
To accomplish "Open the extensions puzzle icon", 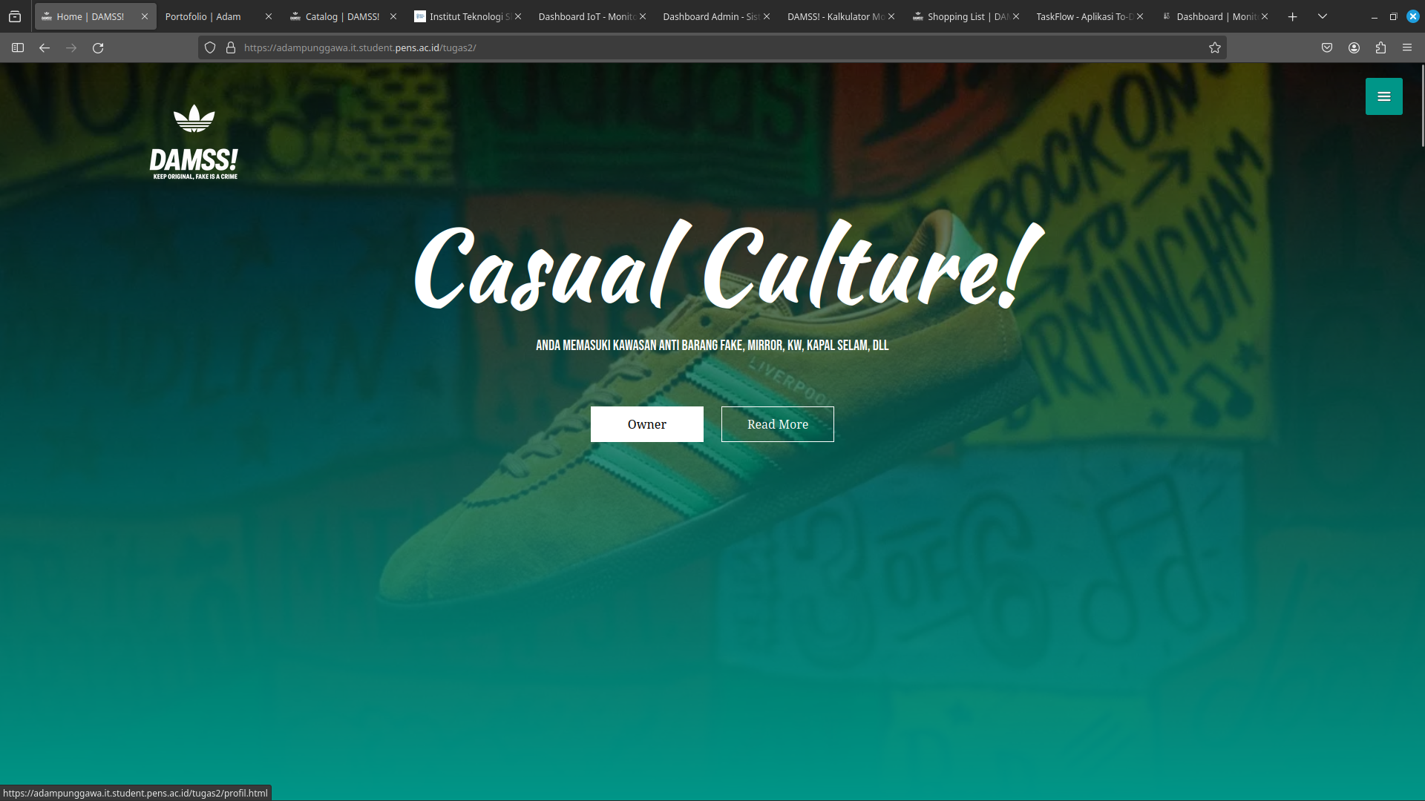I will click(x=1380, y=47).
